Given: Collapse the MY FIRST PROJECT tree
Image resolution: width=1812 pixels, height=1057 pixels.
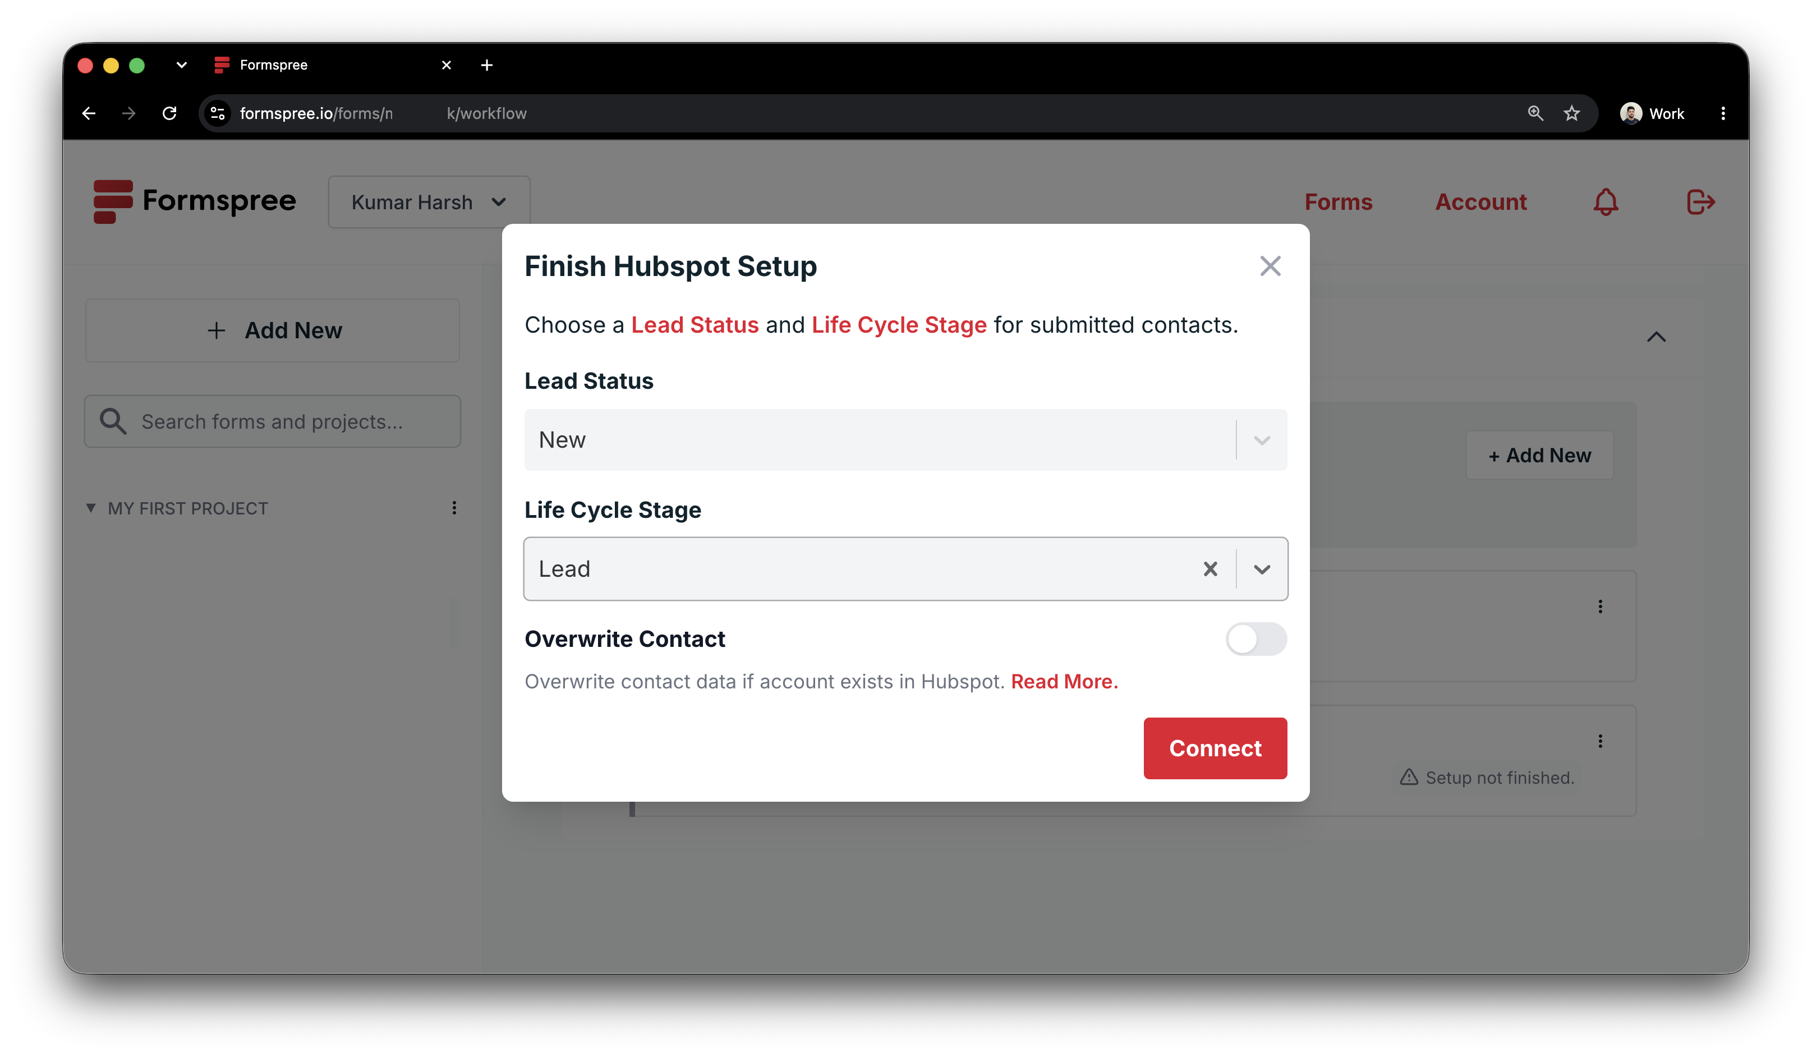Looking at the screenshot, I should pyautogui.click(x=91, y=508).
